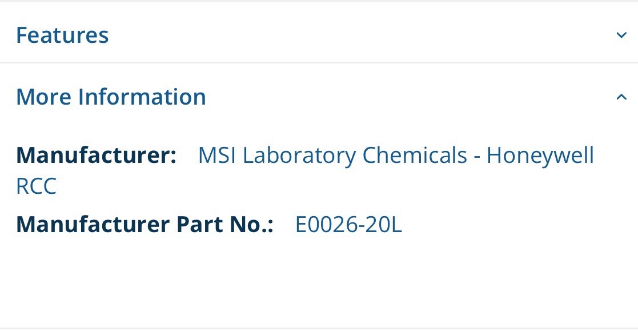Select the part number E0026-20L

click(348, 225)
